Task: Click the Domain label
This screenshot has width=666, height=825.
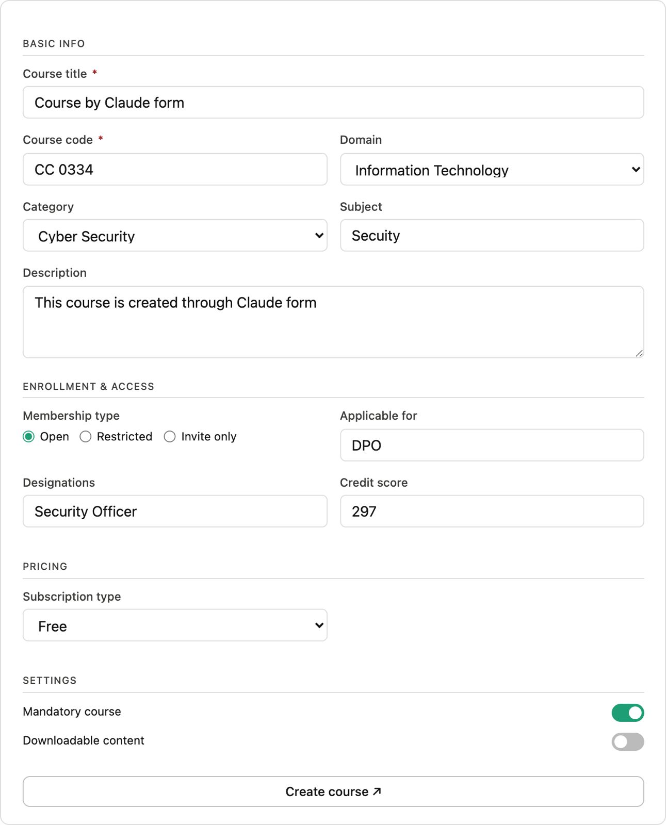Action: [361, 140]
